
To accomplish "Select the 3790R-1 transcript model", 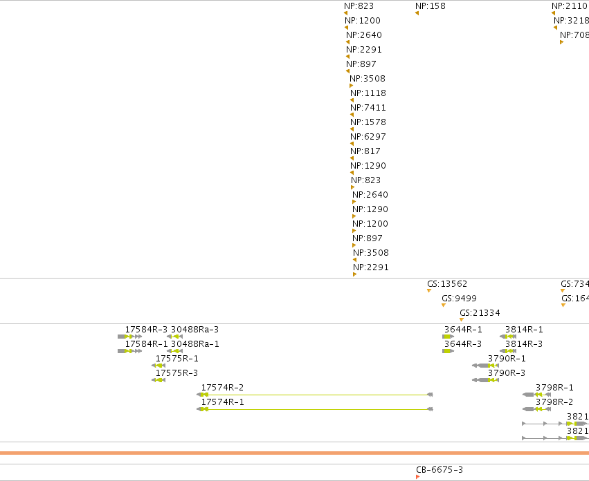I will (485, 366).
